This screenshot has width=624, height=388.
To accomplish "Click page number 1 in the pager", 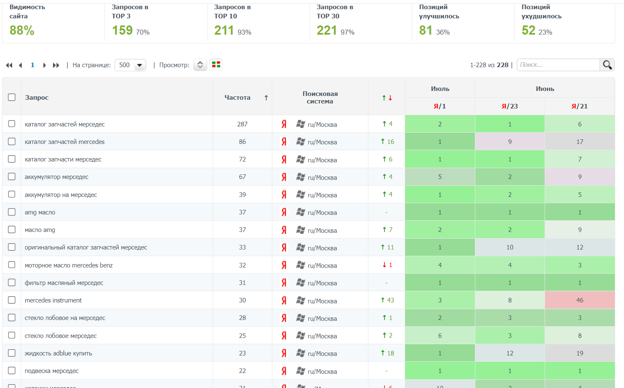I will 33,65.
